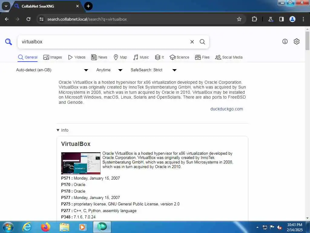Image resolution: width=310 pixels, height=233 pixels.
Task: Click scrollbar down arrow
Action: [x=307, y=218]
